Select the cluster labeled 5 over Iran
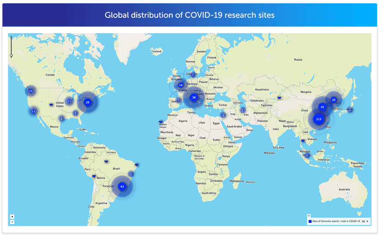Image resolution: width=380 pixels, height=236 pixels. 242,110
